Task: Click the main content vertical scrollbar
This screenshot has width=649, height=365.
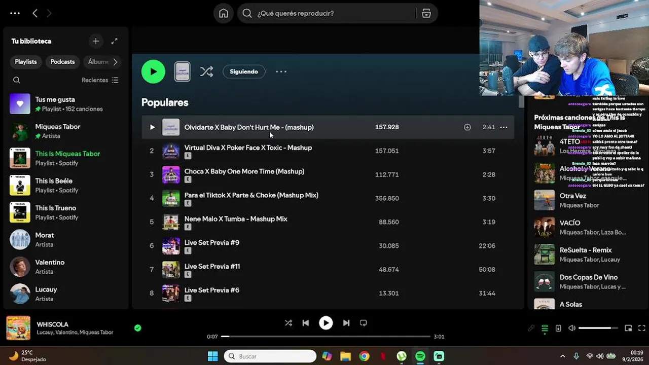Action: click(521, 101)
